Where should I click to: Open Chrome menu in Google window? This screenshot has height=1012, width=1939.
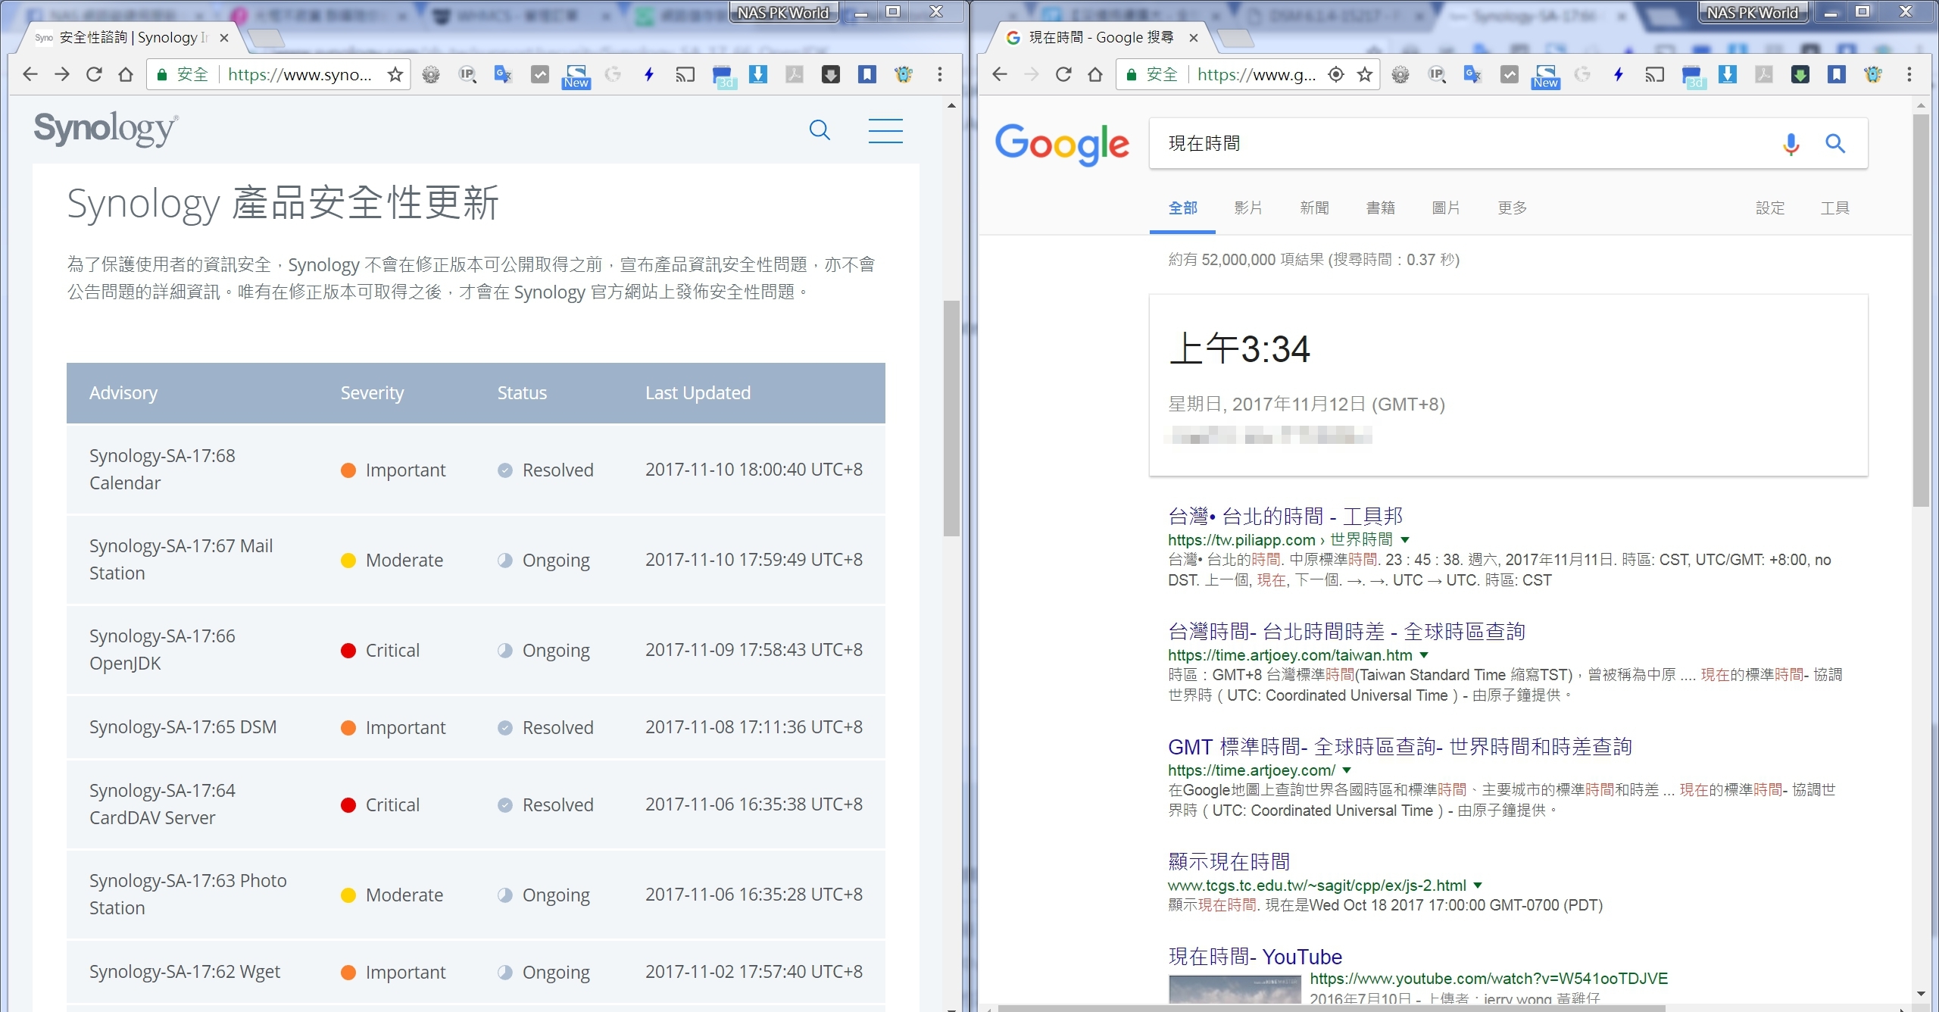(1909, 74)
